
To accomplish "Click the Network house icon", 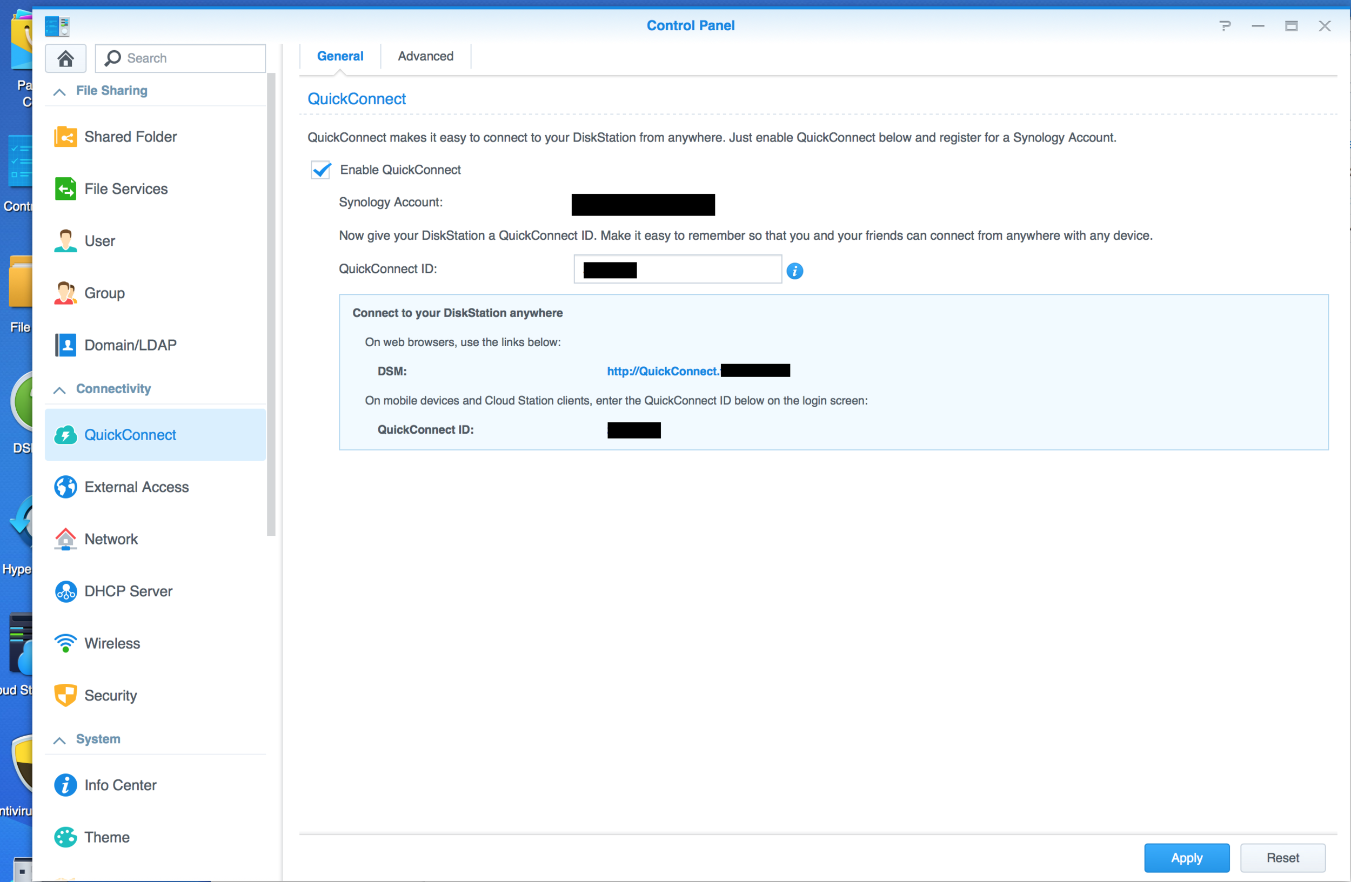I will tap(65, 539).
